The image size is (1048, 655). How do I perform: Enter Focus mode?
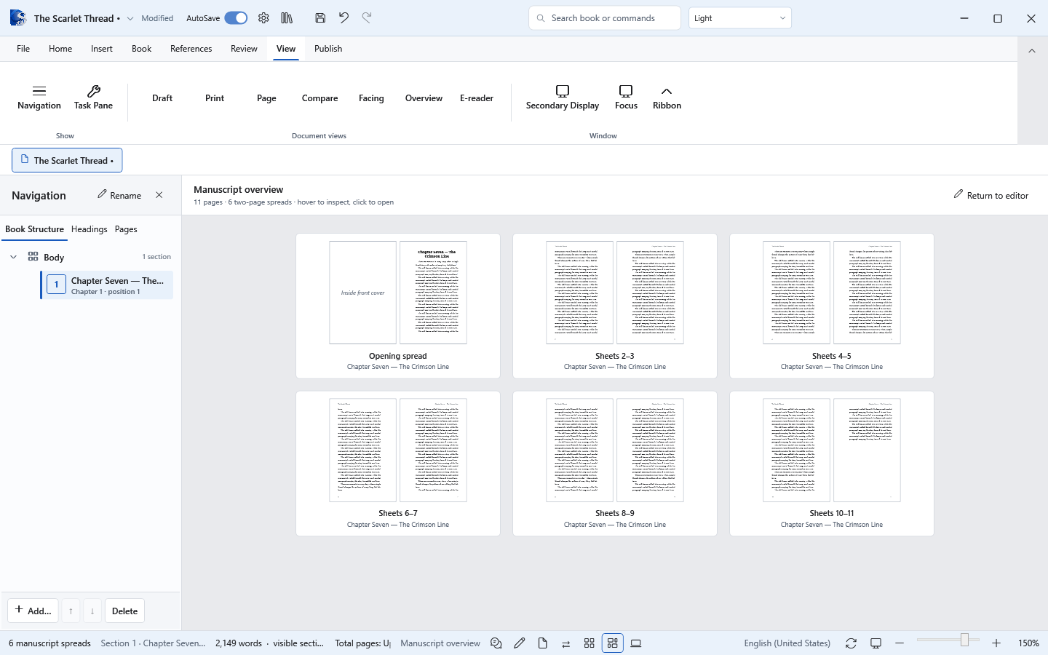click(626, 98)
